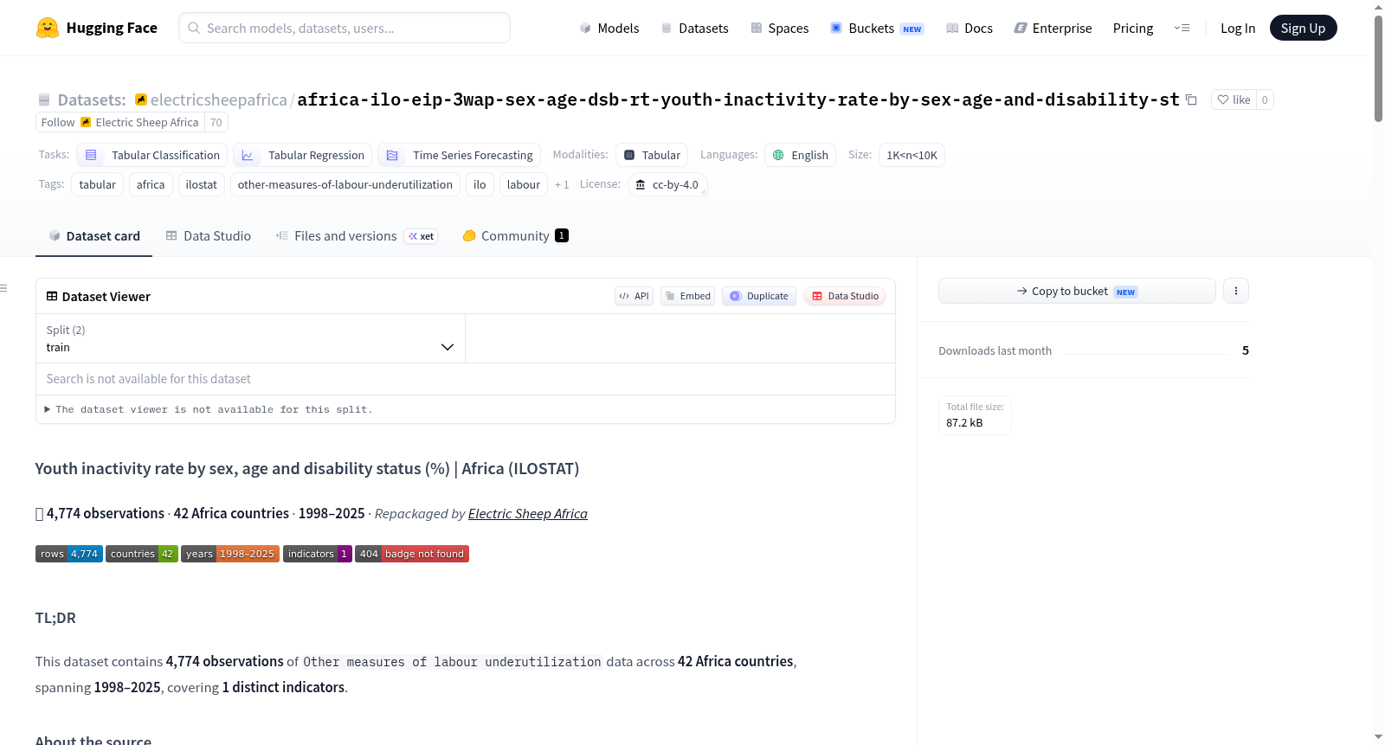Screen dimensions: 1385x745
Task: Go to Spaces in the top navigation
Action: point(779,28)
